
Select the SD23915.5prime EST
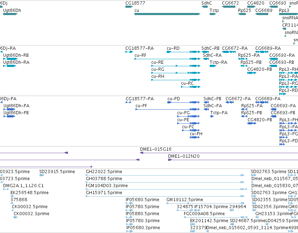coord(42,175)
